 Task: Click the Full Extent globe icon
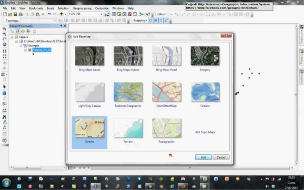pos(4,44)
